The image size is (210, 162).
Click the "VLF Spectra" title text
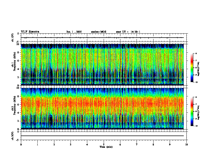[30, 32]
